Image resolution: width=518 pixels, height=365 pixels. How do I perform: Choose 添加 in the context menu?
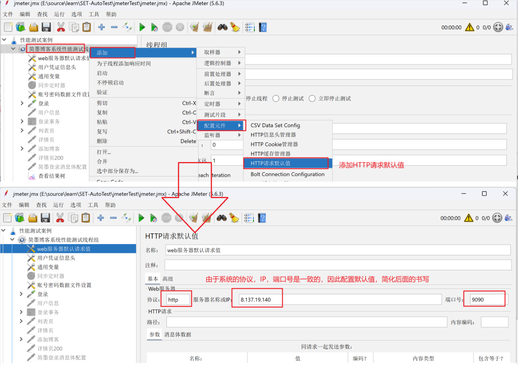click(x=143, y=53)
